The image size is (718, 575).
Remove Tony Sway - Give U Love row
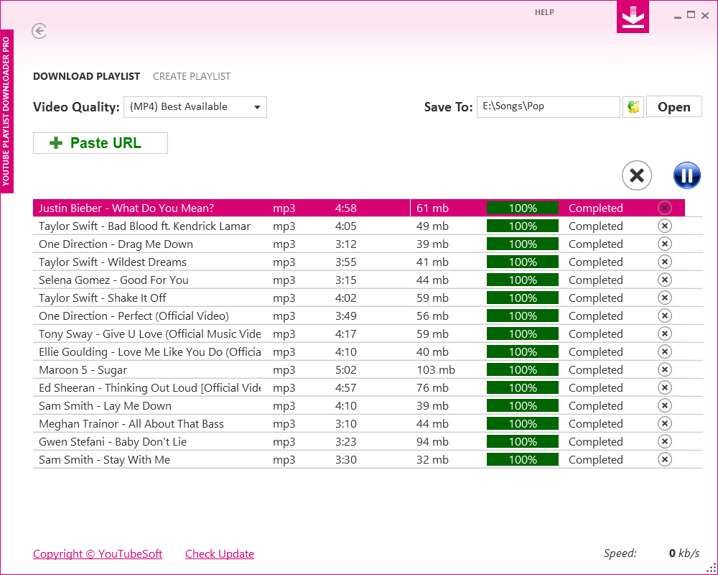coord(664,333)
